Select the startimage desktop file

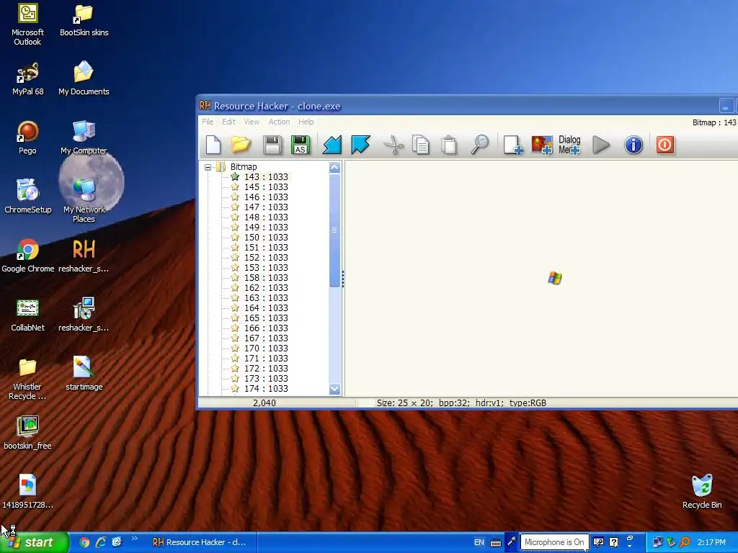pos(84,374)
